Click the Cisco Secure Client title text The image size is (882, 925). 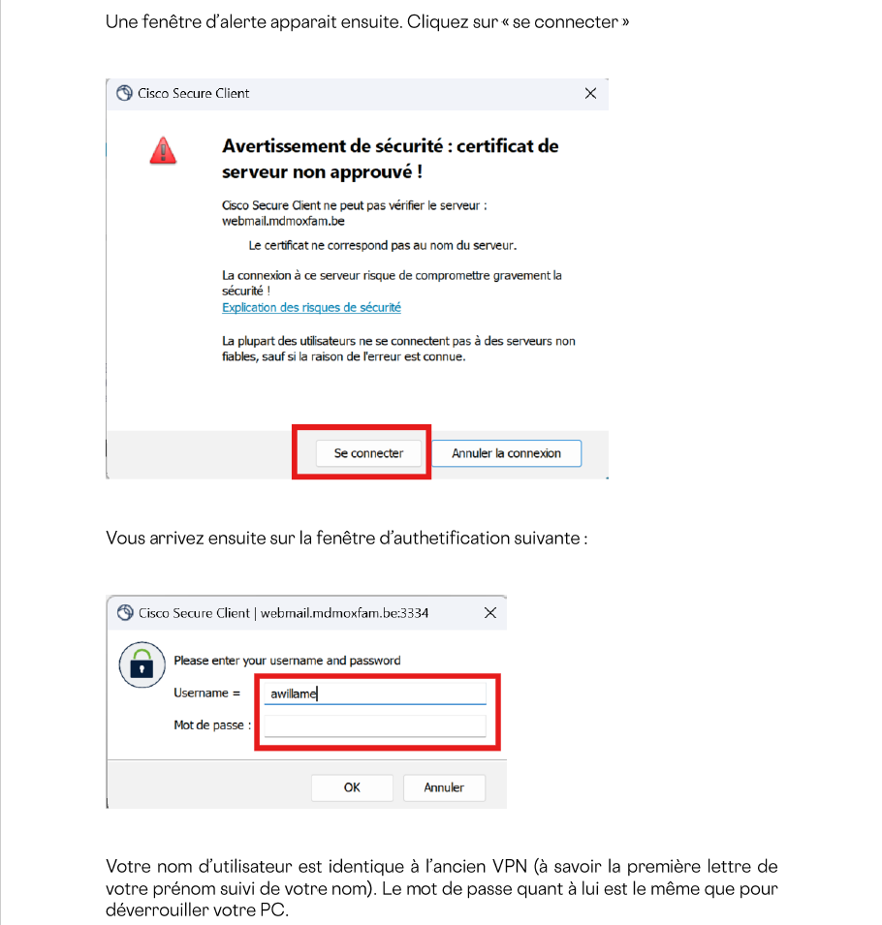click(x=194, y=93)
